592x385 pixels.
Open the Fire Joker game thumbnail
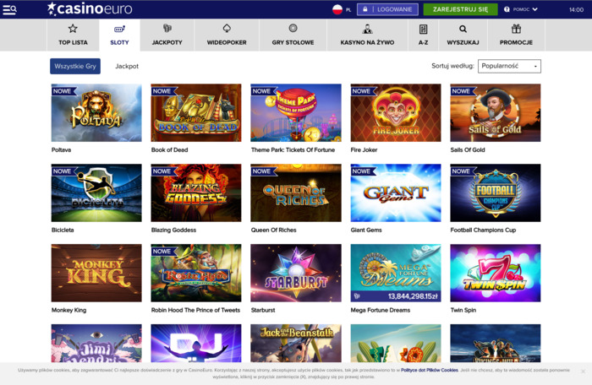(x=396, y=113)
